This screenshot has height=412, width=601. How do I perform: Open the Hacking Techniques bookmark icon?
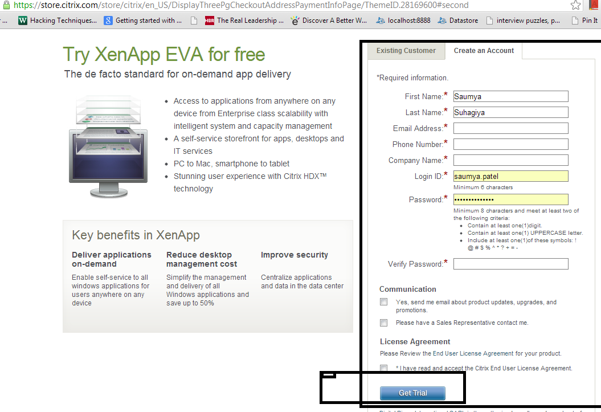23,21
